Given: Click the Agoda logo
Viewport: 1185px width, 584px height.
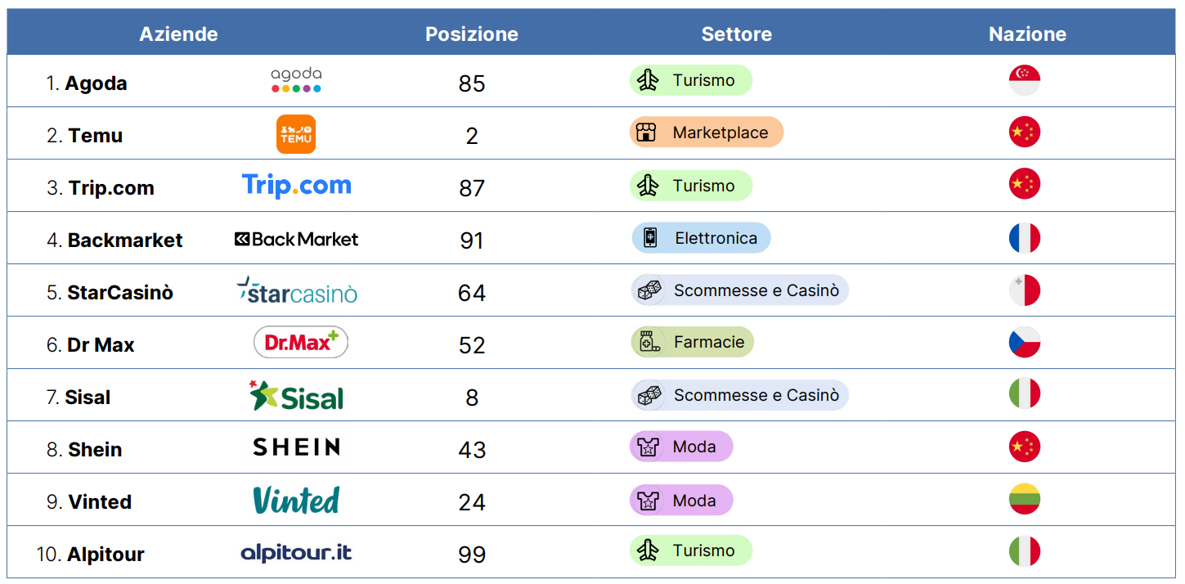Looking at the screenshot, I should point(296,80).
